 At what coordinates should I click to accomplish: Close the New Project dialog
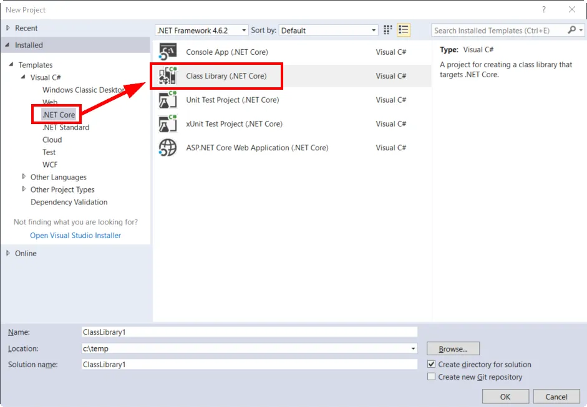tap(572, 10)
